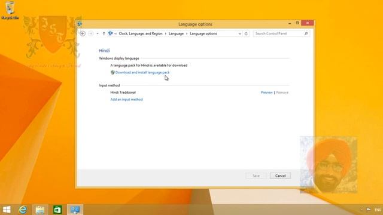Viewport: 383px width, 215px height.
Task: Open the recent locations dropdown arrow
Action: click(98, 33)
